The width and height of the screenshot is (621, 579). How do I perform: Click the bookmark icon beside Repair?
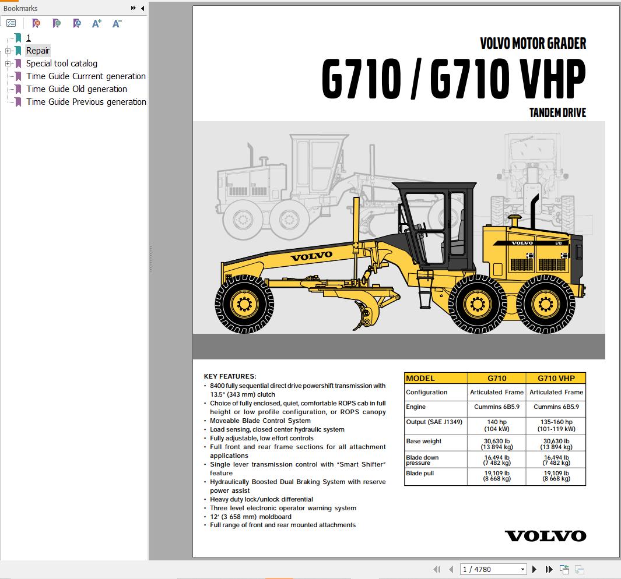(18, 51)
